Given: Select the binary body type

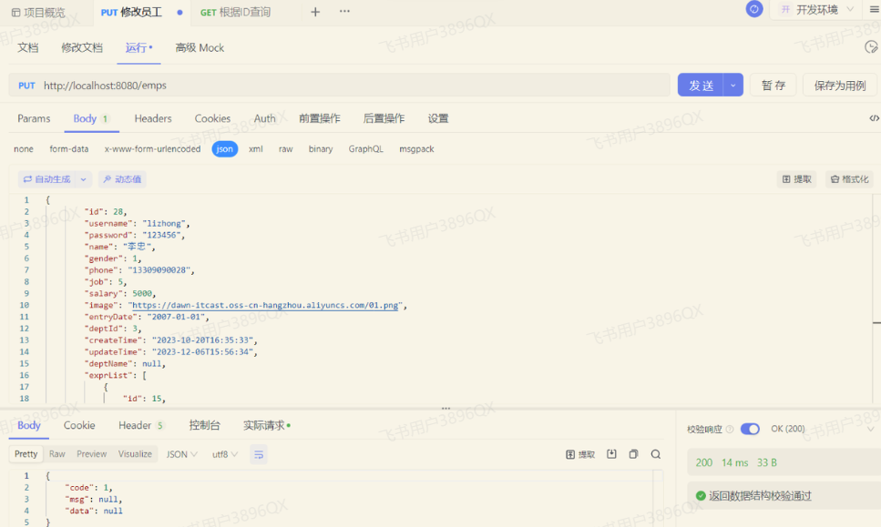Looking at the screenshot, I should click(x=321, y=148).
